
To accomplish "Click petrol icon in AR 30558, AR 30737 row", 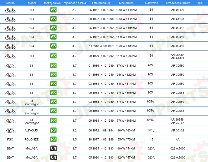I will pyautogui.click(x=53, y=121).
